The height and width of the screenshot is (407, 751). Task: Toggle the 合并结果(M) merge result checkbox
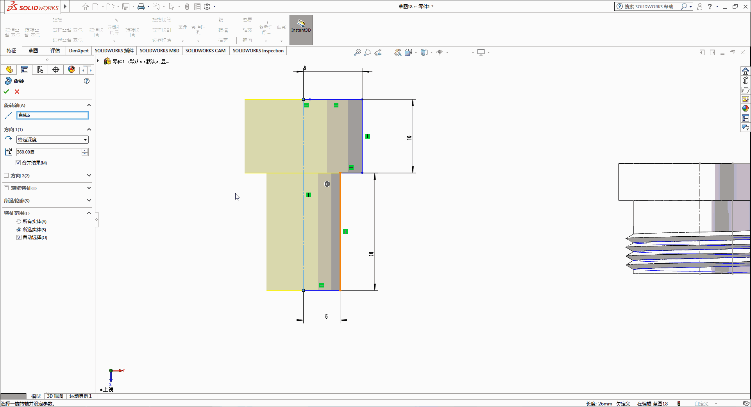pos(18,163)
